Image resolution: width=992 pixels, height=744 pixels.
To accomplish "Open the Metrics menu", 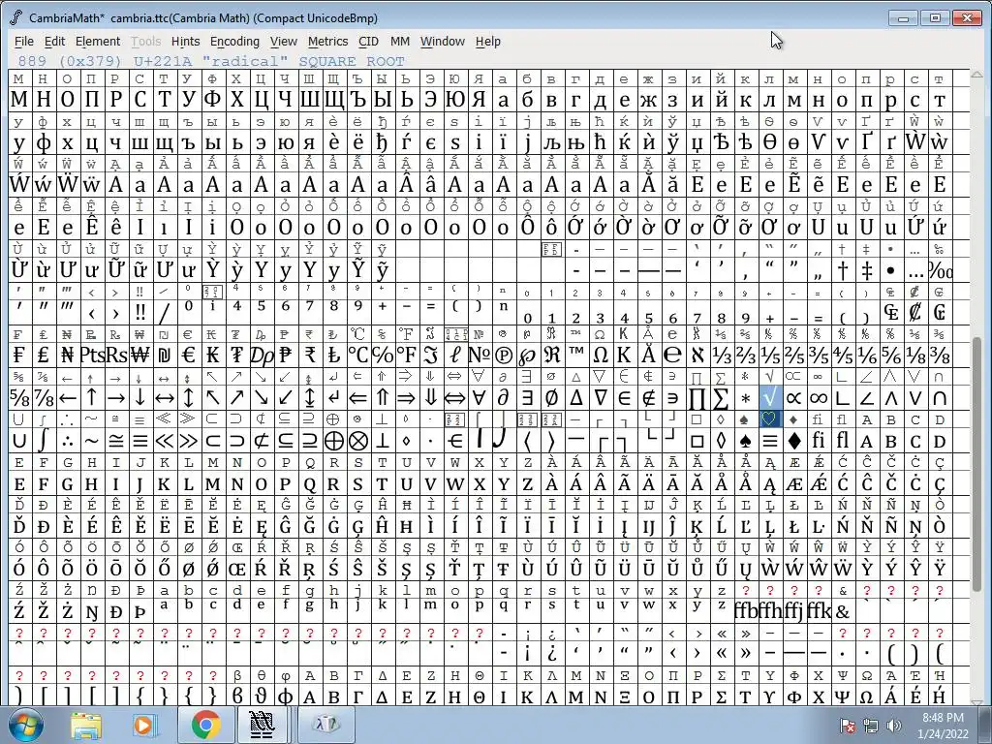I will coord(327,41).
